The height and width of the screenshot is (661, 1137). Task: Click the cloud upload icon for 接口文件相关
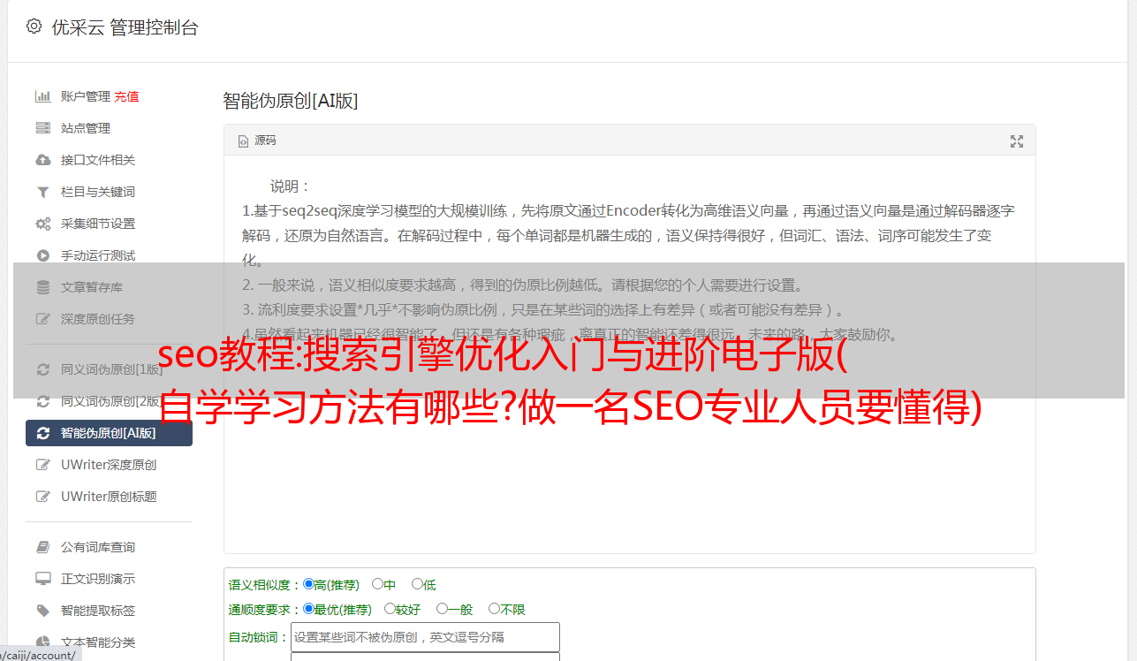click(42, 160)
